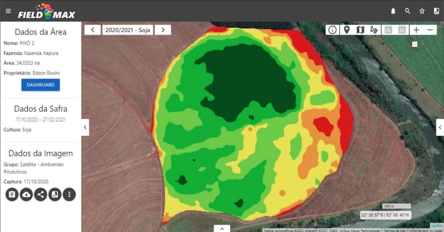Go to the previous crop season
The width and height of the screenshot is (444, 232).
92,30
